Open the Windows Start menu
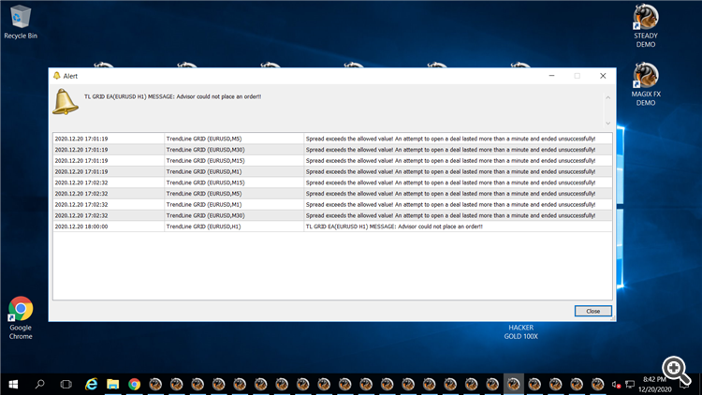This screenshot has height=395, width=702. pyautogui.click(x=13, y=385)
